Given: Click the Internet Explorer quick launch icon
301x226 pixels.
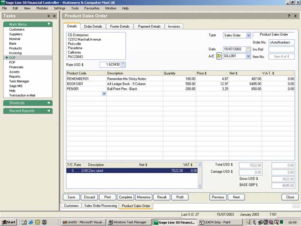Looking at the screenshot, I should click(31, 222).
